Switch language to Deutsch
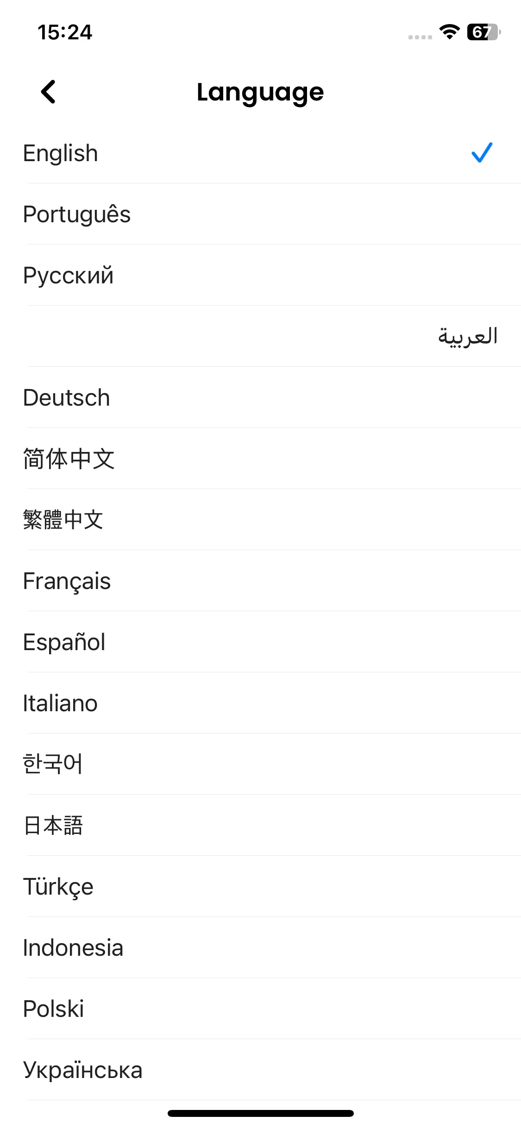 point(260,397)
